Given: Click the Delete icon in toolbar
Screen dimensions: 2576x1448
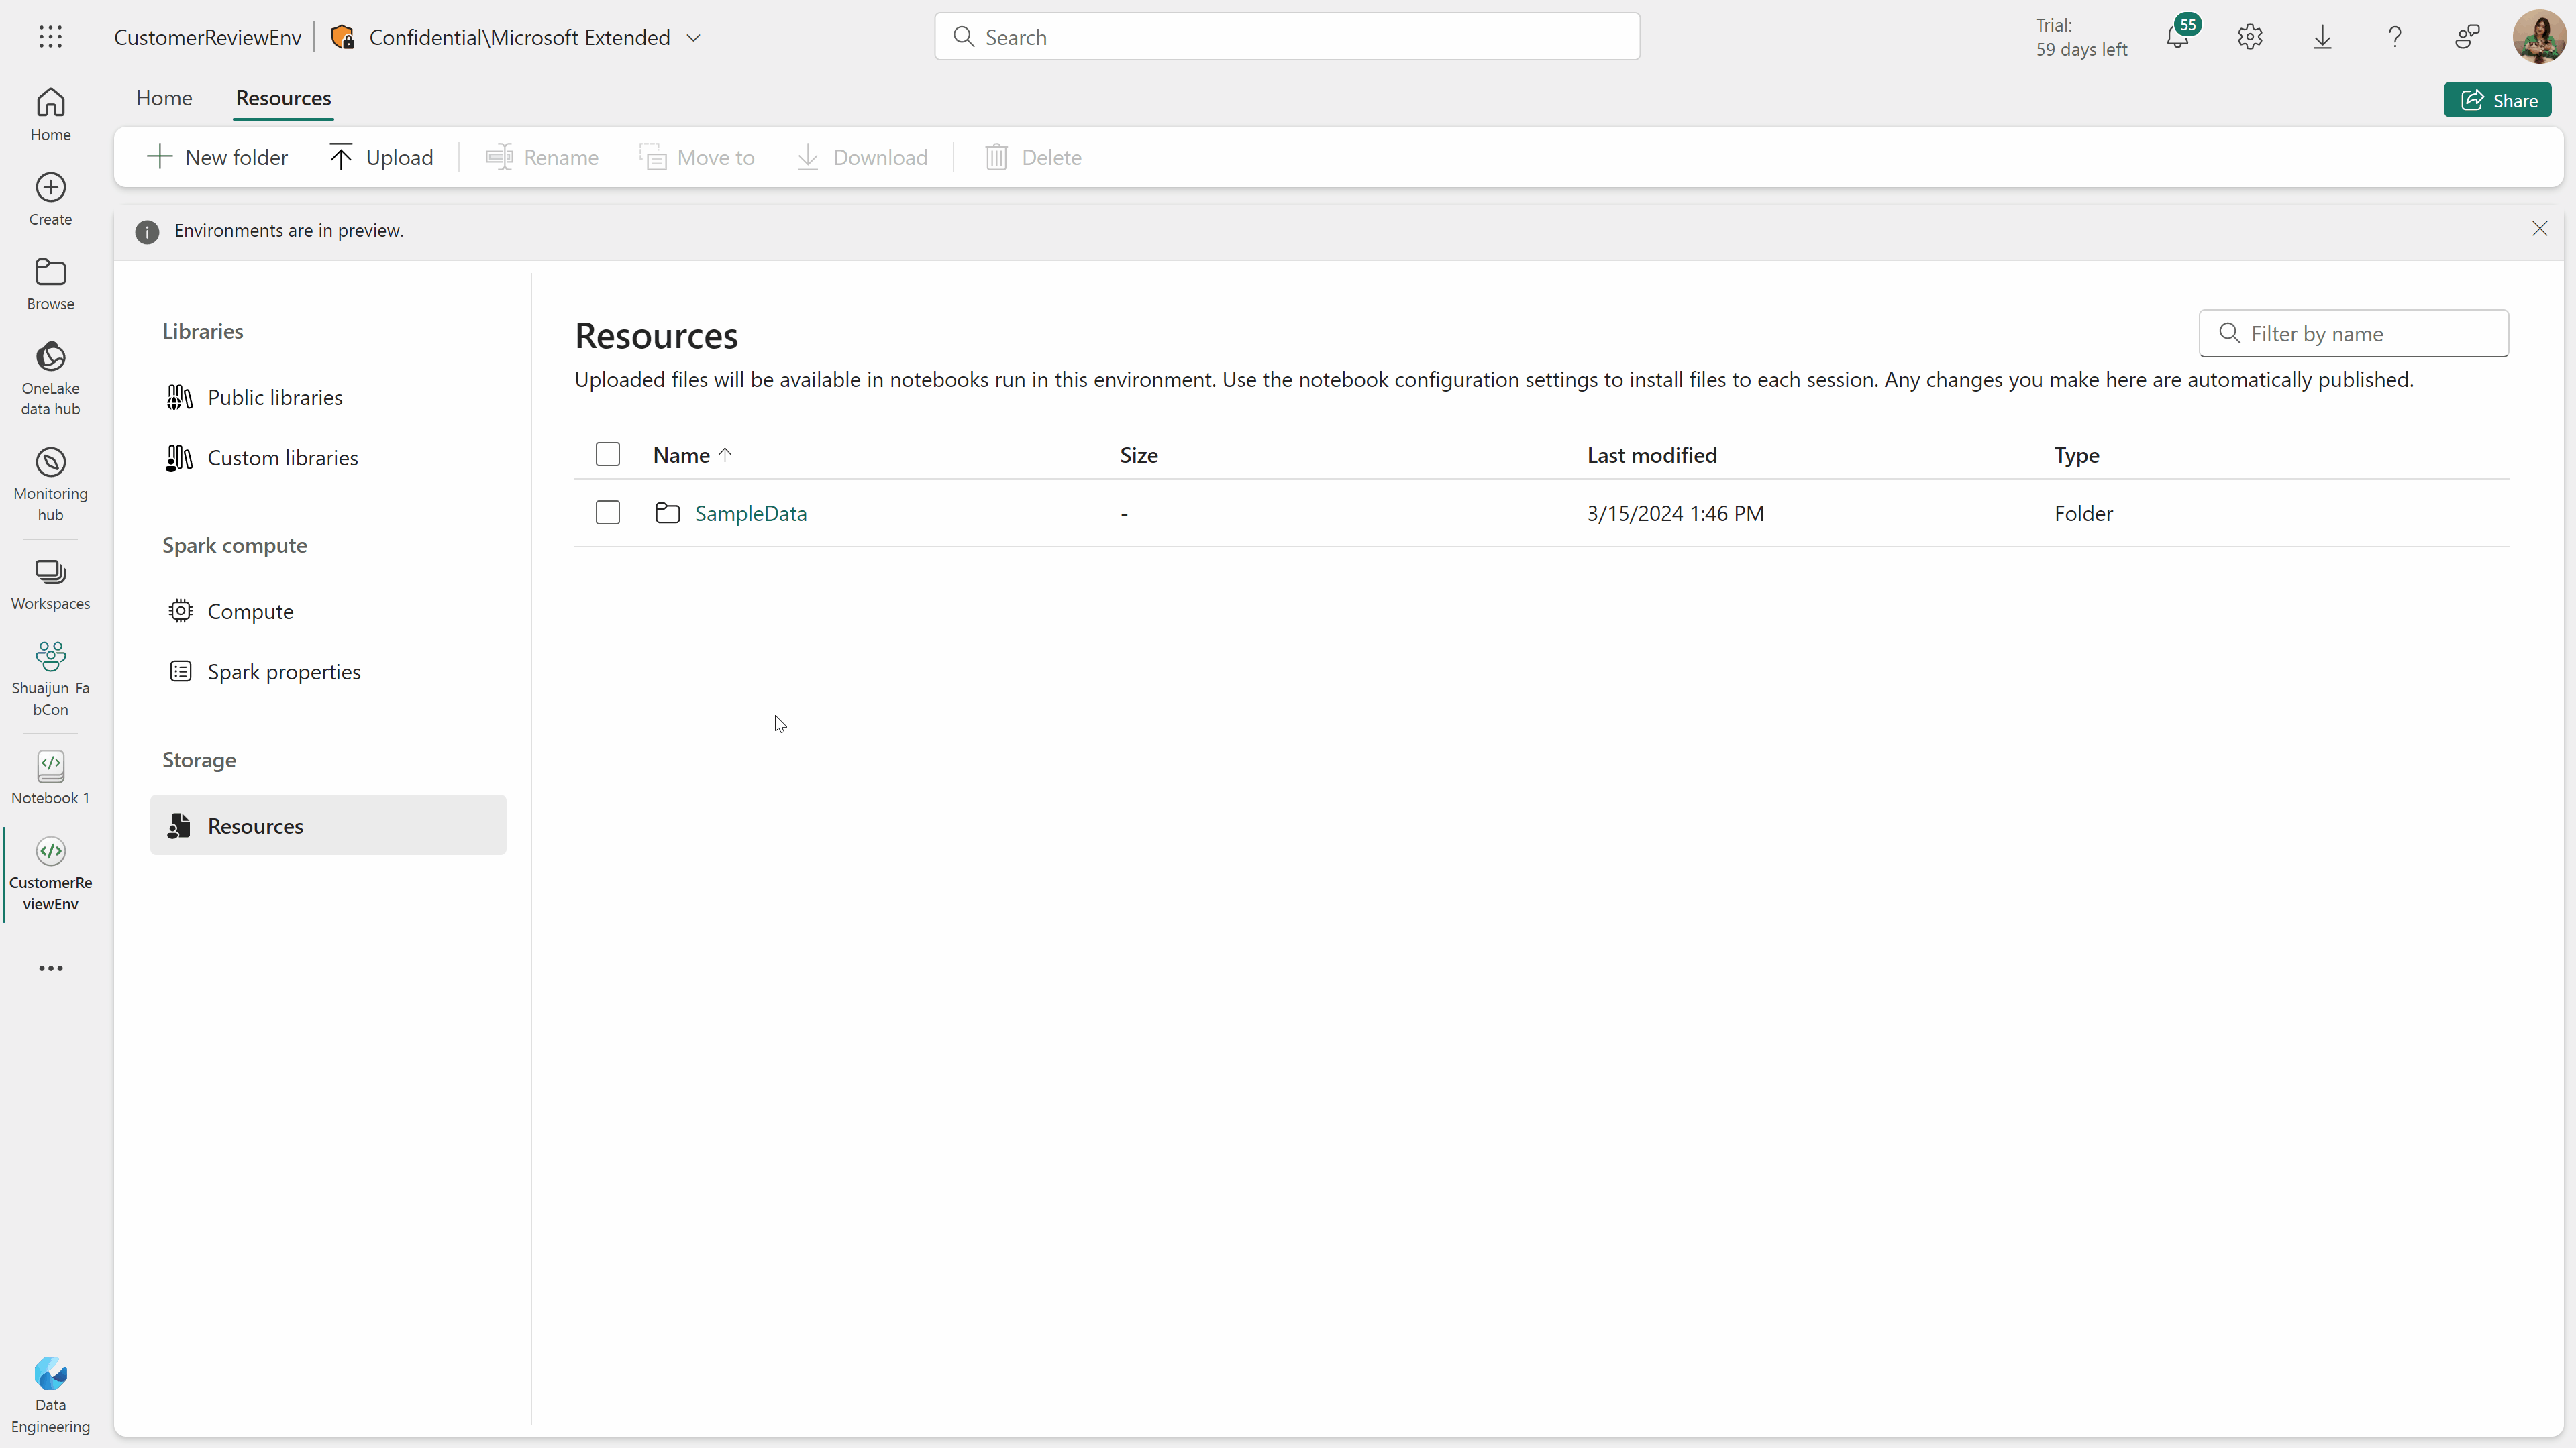Looking at the screenshot, I should click(994, 158).
